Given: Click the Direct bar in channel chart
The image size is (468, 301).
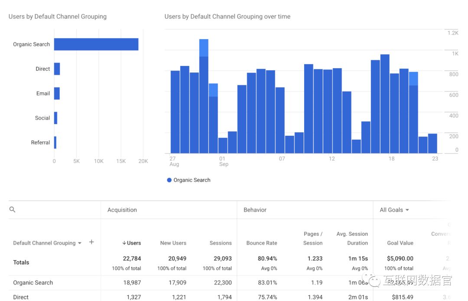Looking at the screenshot, I should click(57, 69).
